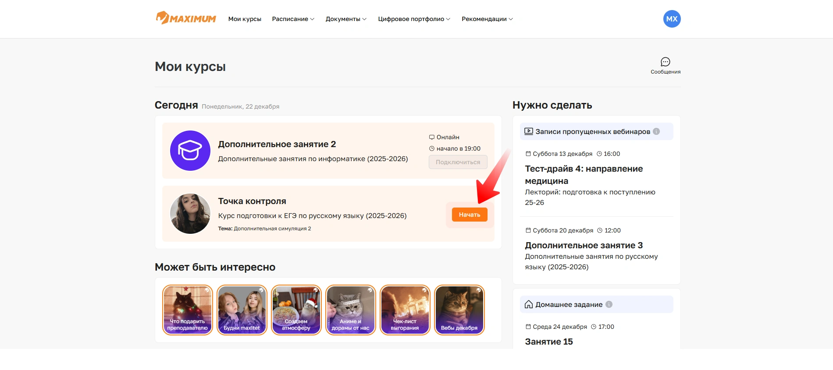The image size is (833, 370).
Task: Click info icon beside Записи пропущенных вебинаров
Action: pos(656,131)
